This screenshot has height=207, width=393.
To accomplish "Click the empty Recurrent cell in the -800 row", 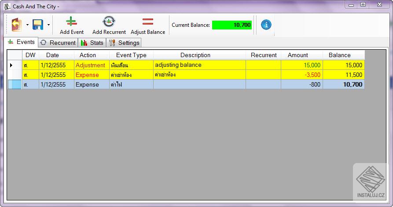I will 264,84.
